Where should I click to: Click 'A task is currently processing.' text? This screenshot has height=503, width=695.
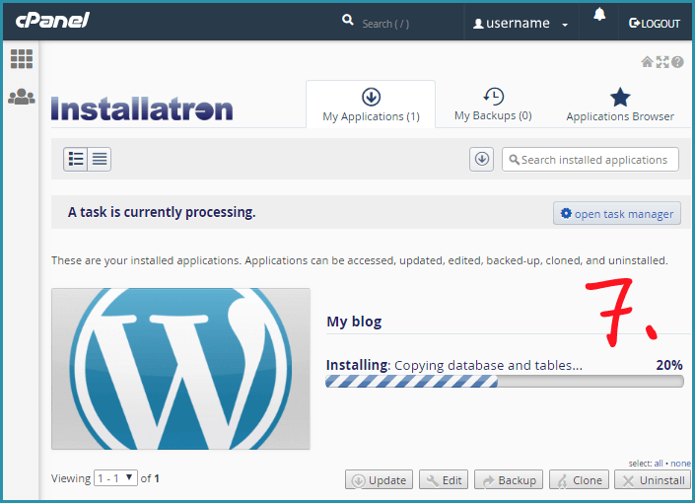click(162, 212)
